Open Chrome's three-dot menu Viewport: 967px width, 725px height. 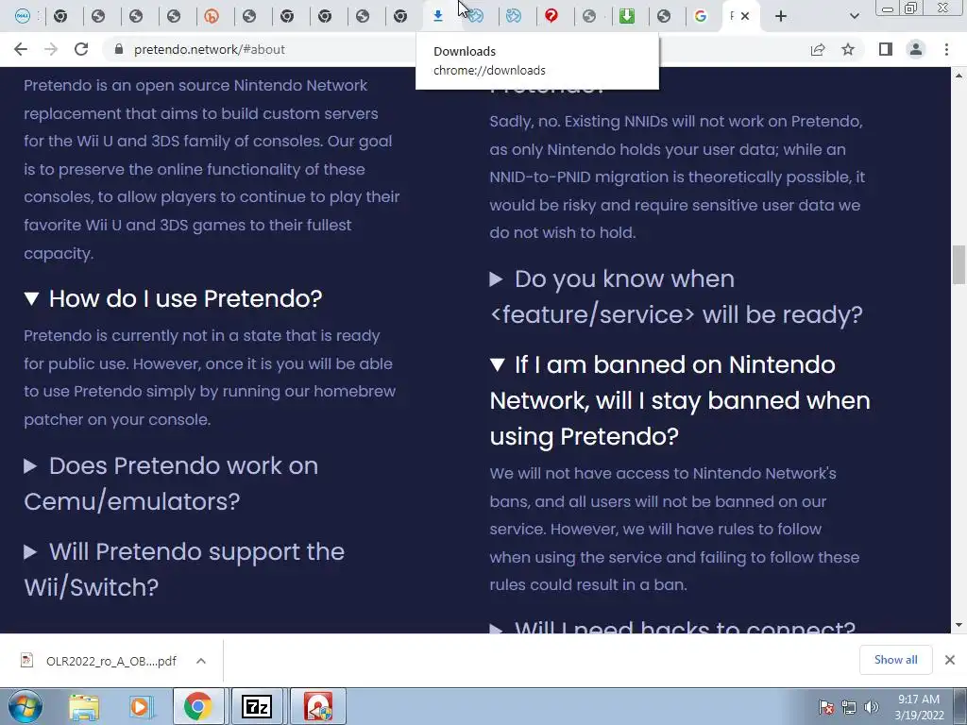(946, 49)
